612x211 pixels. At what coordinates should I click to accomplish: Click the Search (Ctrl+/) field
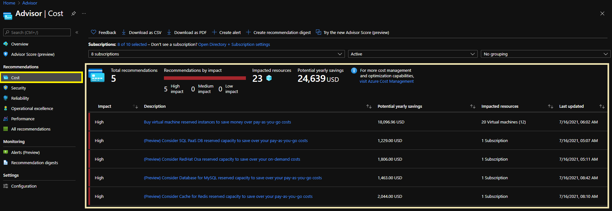pos(37,32)
